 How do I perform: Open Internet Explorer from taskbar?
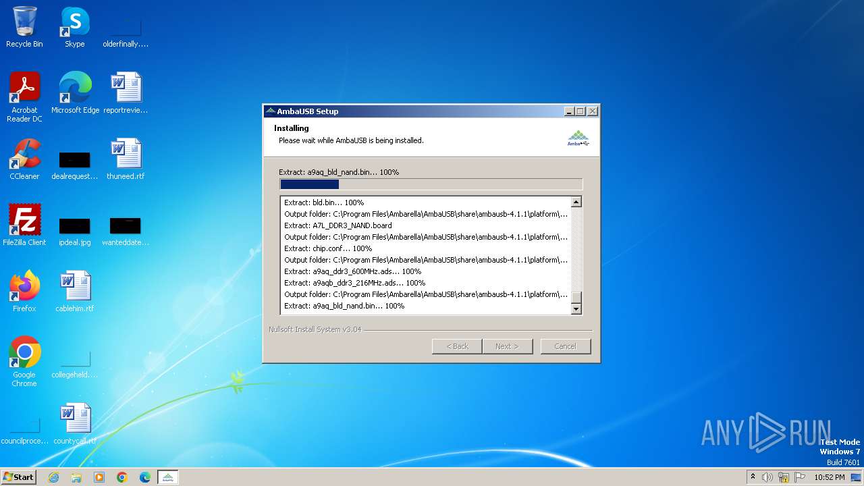[53, 477]
